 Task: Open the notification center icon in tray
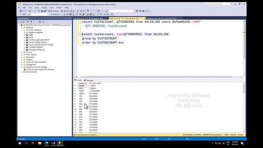(242, 143)
